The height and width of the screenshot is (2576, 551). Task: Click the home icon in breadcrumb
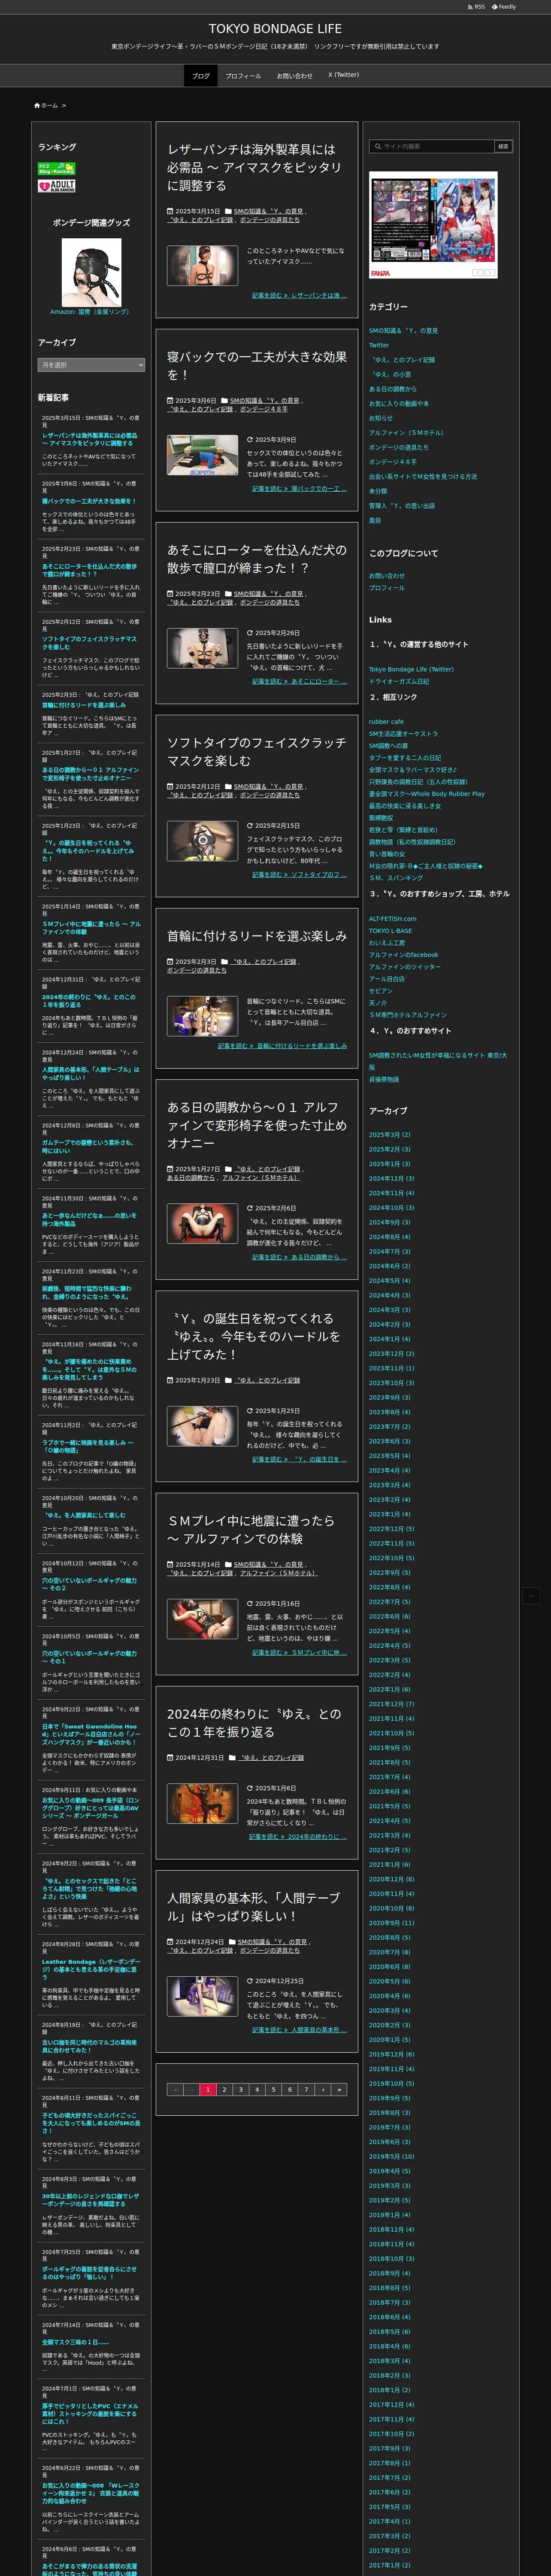coord(37,105)
